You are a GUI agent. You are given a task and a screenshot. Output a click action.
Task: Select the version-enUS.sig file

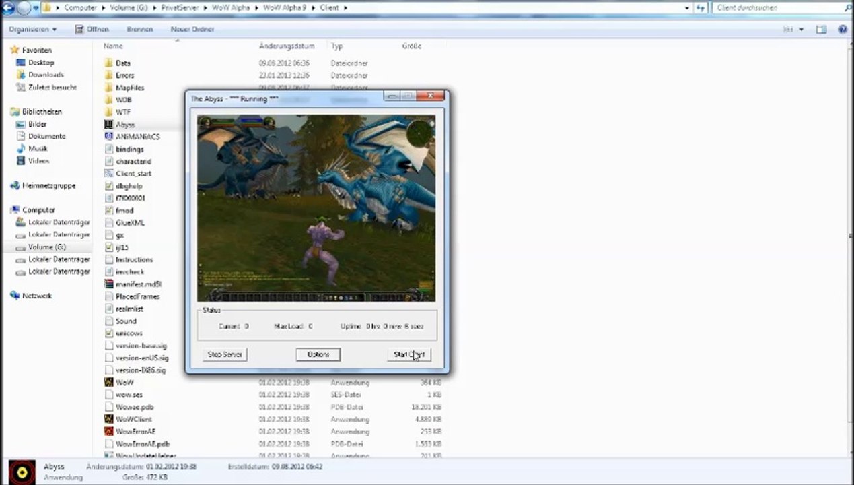[x=142, y=358]
